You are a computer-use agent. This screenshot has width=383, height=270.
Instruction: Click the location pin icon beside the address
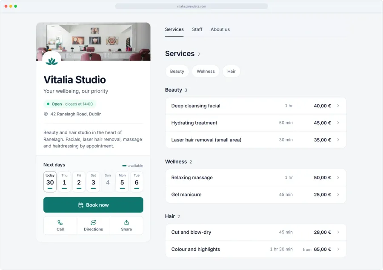(x=46, y=114)
